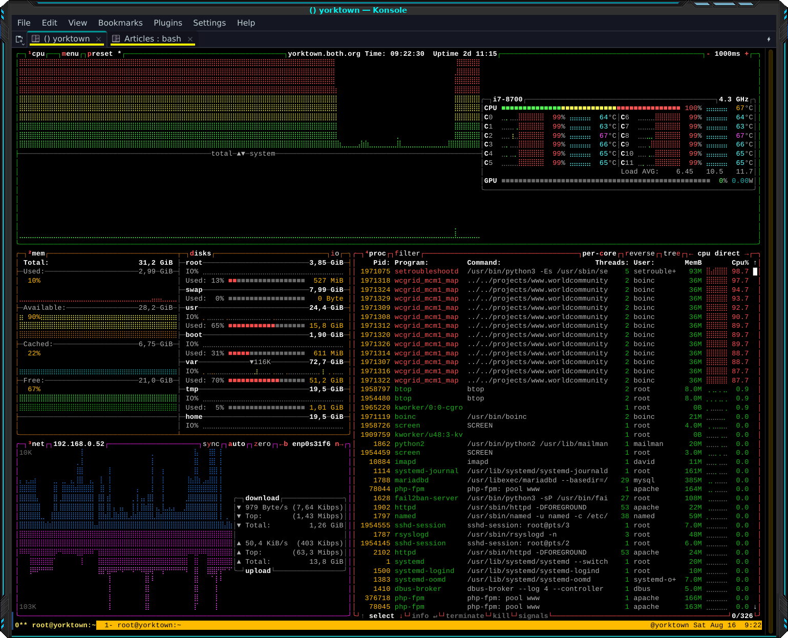Image resolution: width=788 pixels, height=638 pixels.
Task: Select the systemd-oomd process row
Action: pos(555,580)
